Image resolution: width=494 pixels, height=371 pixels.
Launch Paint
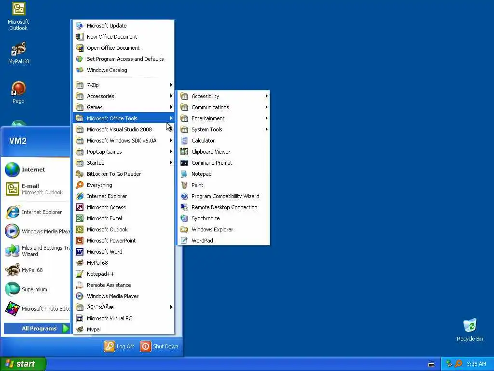pyautogui.click(x=224, y=185)
